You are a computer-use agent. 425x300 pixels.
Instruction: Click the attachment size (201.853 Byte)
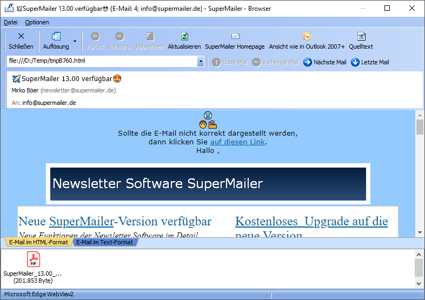tap(33, 281)
